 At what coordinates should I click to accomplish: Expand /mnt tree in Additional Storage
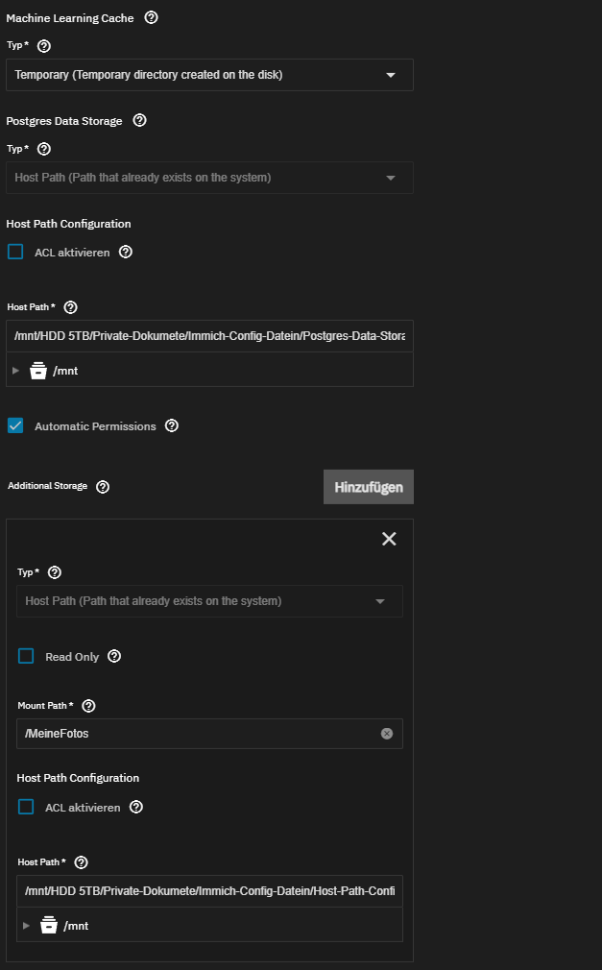(x=26, y=926)
